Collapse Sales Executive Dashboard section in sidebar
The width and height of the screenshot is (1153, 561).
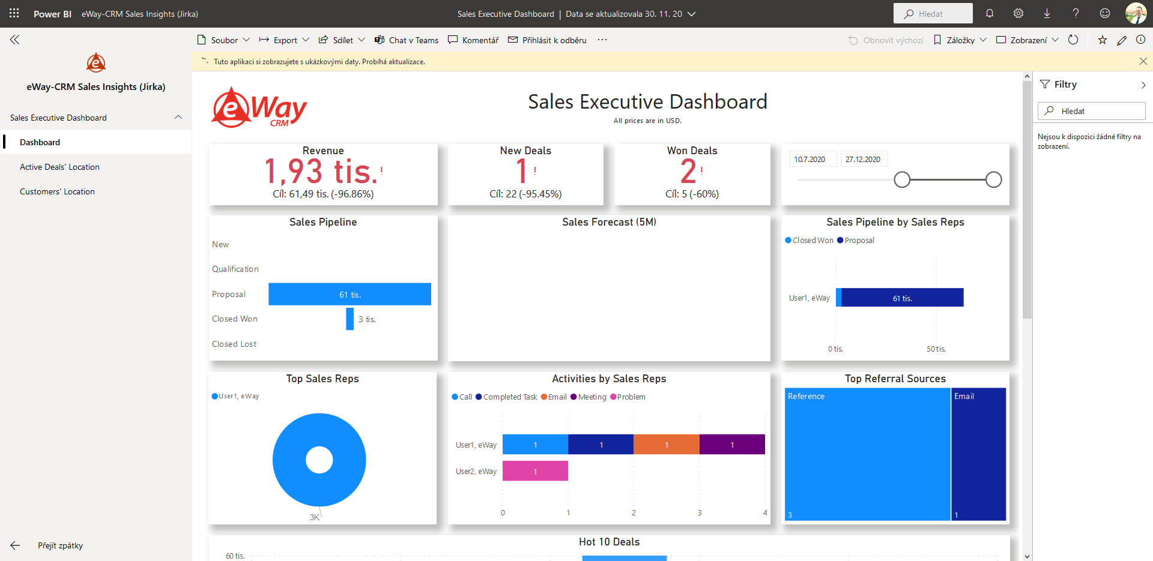click(x=178, y=117)
